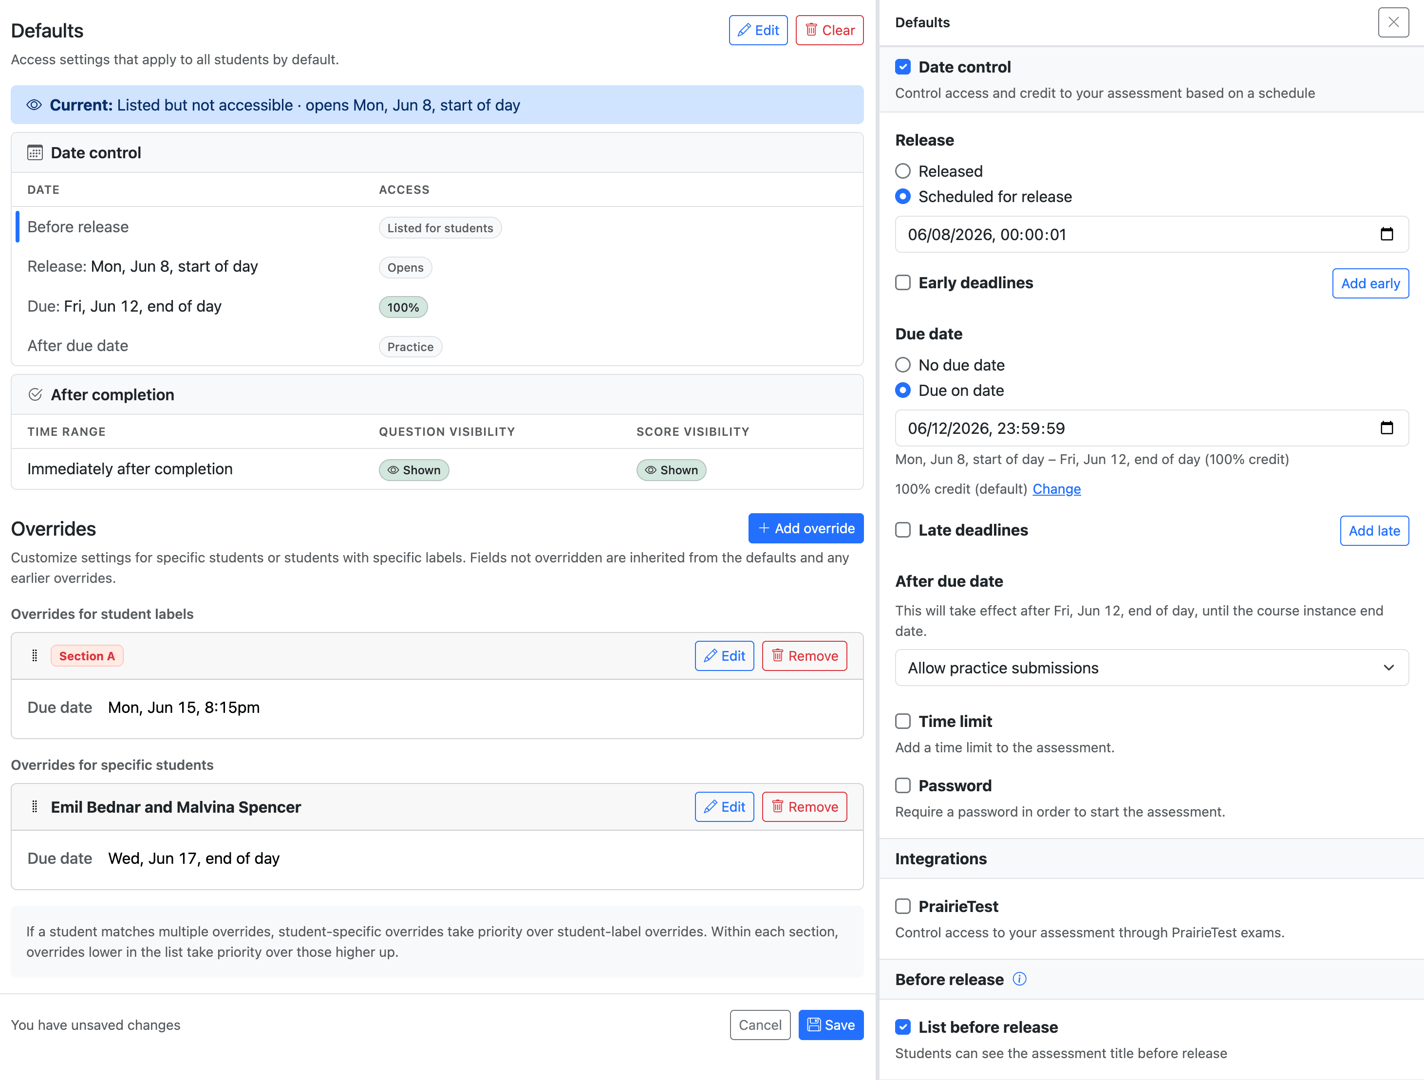Screen dimensions: 1424x1080
Task: Click 'Wed, Jun 17, end of day' due date
Action: [x=194, y=858]
